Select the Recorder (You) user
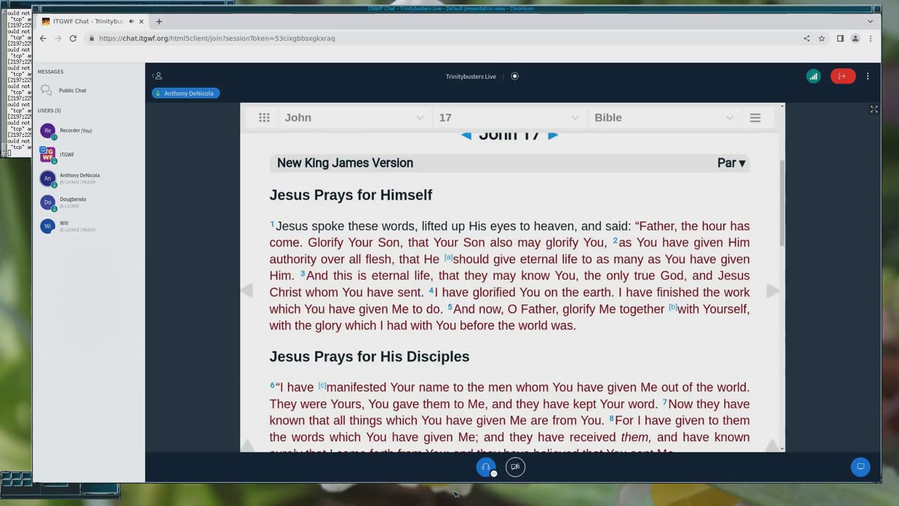899x506 pixels. click(x=88, y=131)
